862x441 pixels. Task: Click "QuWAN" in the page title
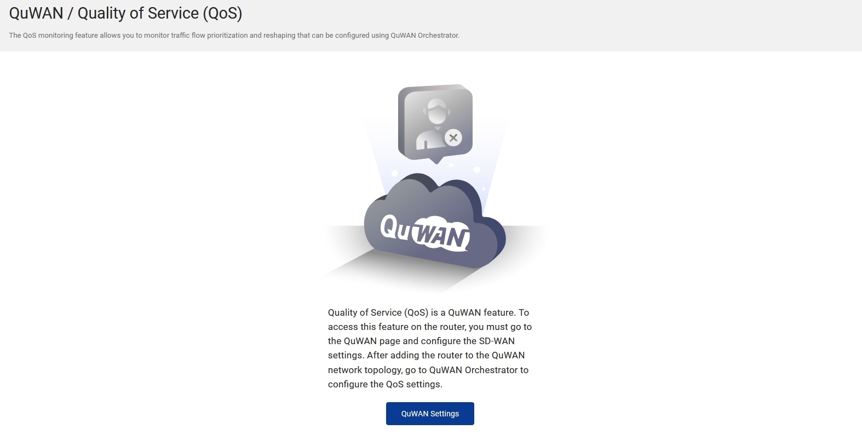tap(36, 13)
